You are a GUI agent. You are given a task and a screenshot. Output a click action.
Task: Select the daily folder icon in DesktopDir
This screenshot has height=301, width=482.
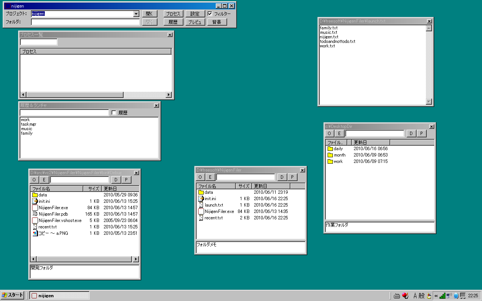330,149
